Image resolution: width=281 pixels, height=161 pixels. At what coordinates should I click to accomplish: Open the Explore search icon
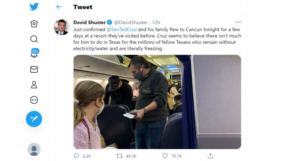(x=34, y=39)
